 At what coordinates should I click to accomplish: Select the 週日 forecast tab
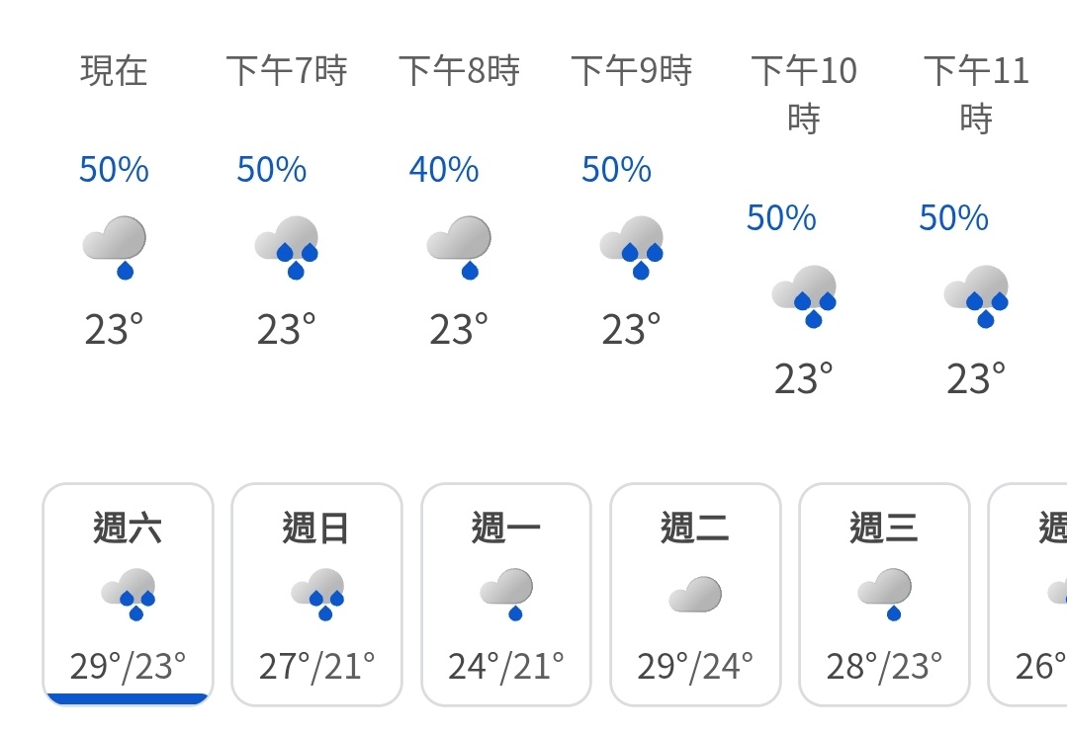tap(316, 595)
